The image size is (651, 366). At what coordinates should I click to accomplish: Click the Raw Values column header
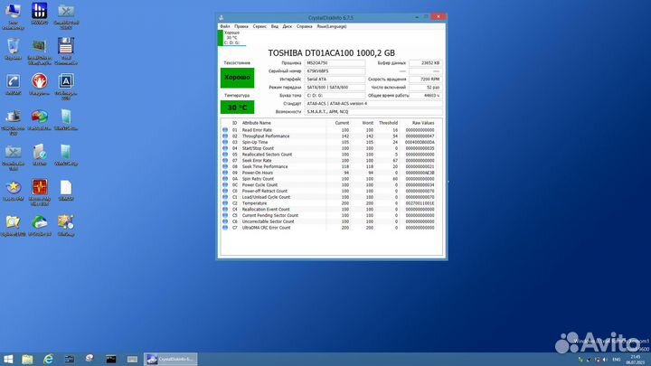pos(423,123)
